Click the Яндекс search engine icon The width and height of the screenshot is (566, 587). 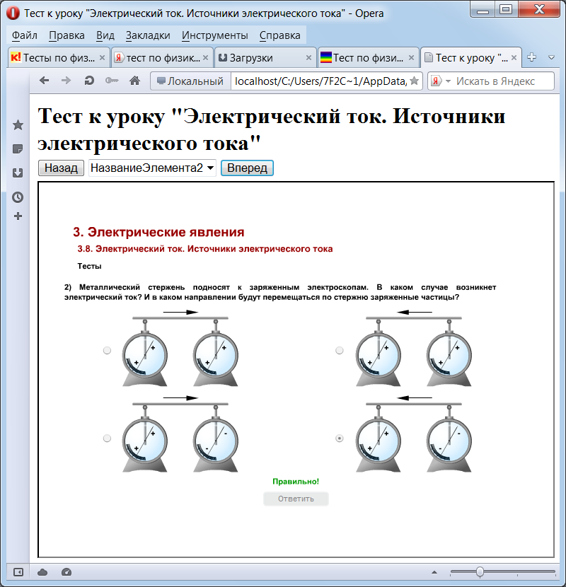(436, 81)
